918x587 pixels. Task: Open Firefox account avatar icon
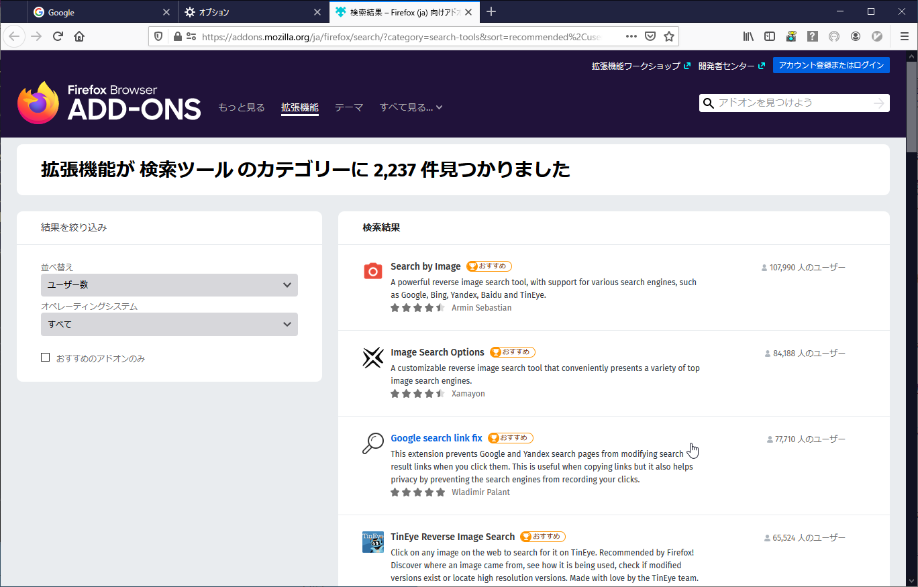coord(856,36)
